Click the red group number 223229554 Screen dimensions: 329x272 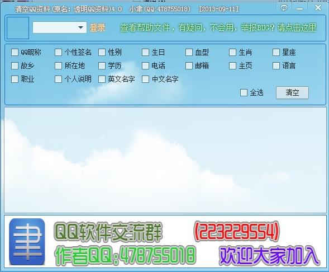(237, 231)
